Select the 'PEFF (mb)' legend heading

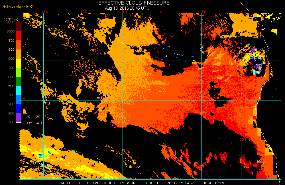pyautogui.click(x=11, y=19)
